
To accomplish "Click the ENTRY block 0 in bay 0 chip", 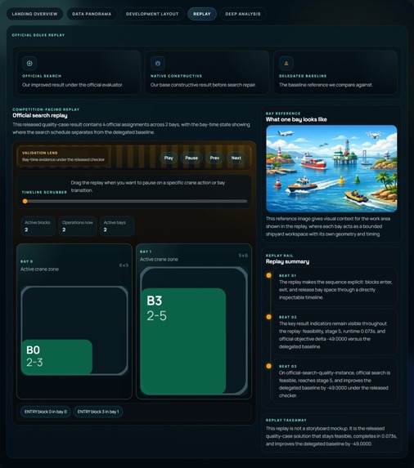I will [x=46, y=412].
